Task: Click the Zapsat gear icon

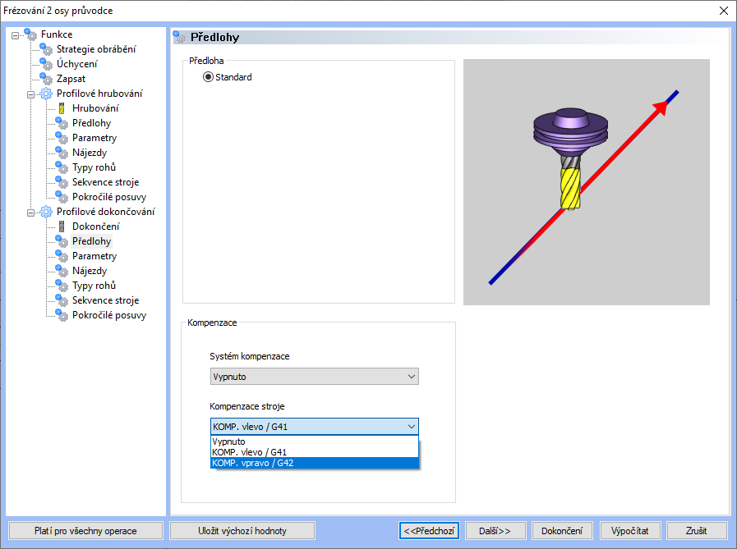Action: click(46, 79)
